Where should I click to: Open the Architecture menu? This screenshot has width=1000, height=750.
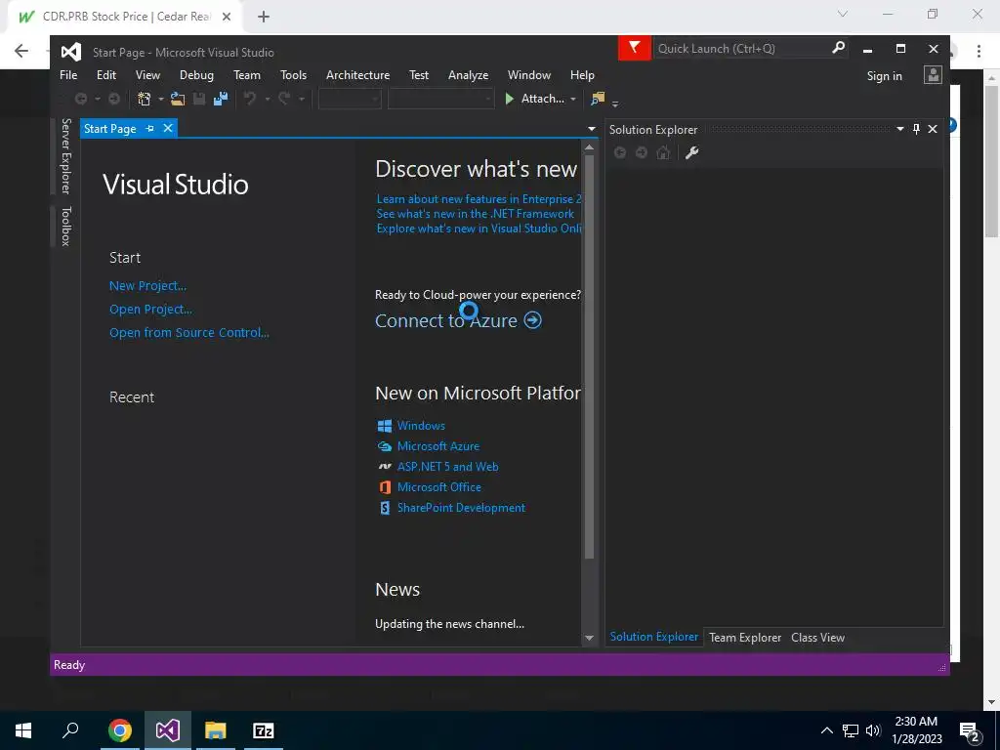(x=357, y=75)
